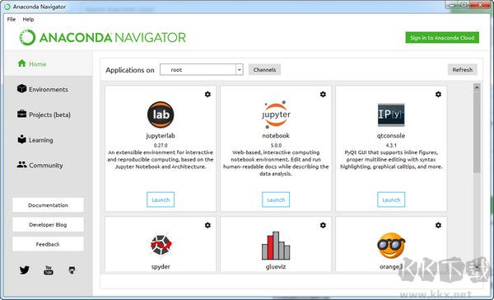This screenshot has height=300, width=494.
Task: Click the glueviz bar chart logo
Action: [276, 246]
